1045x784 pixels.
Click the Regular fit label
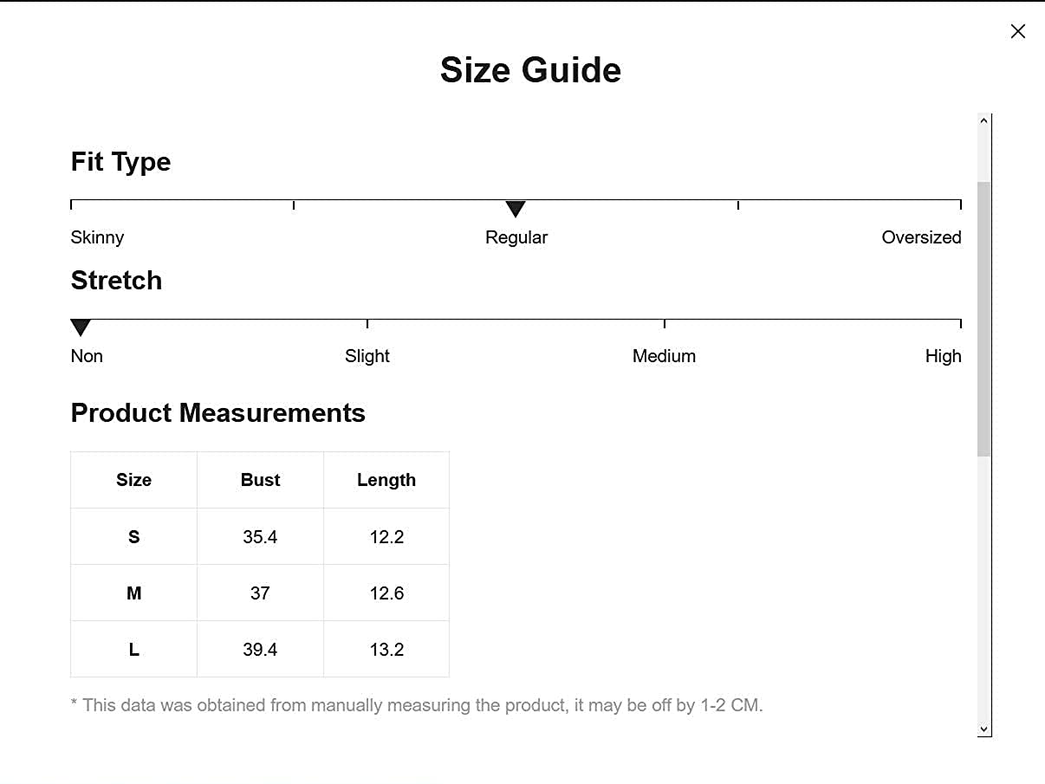point(516,237)
